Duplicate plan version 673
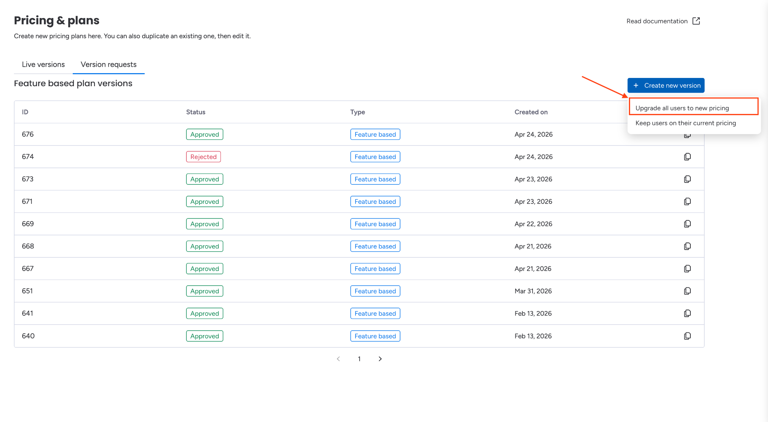The width and height of the screenshot is (768, 422). pos(687,179)
